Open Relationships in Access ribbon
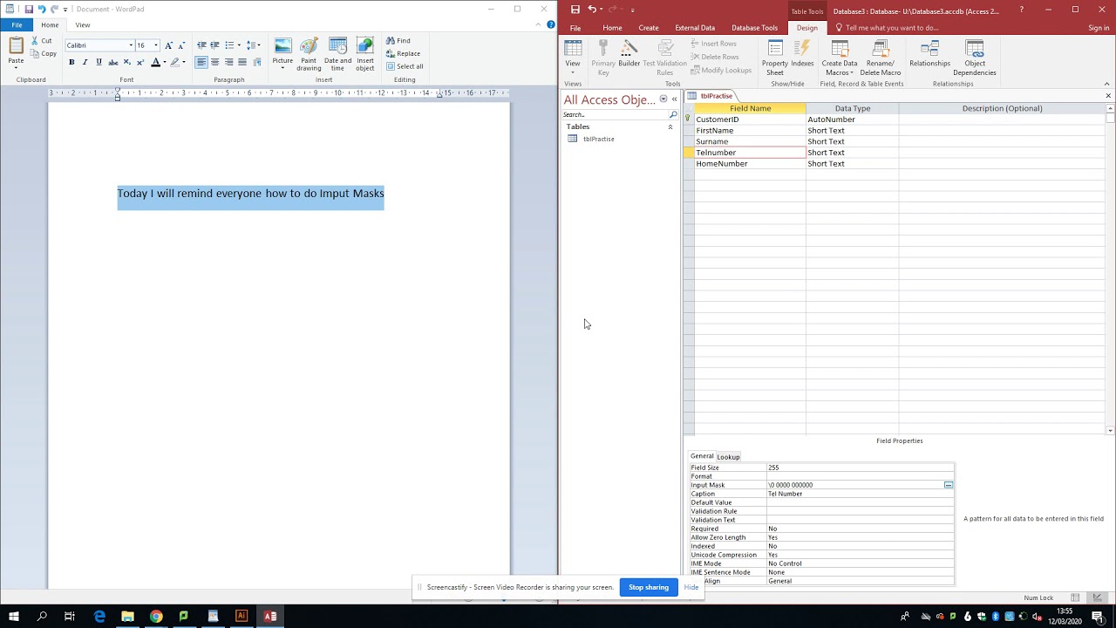Screen dimensions: 1116x628 click(x=929, y=54)
